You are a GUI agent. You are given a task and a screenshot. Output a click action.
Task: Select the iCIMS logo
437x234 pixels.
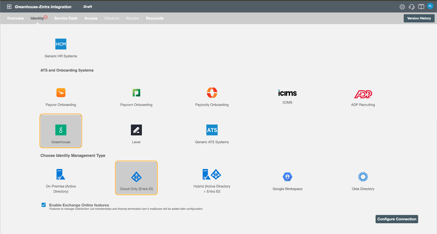click(287, 93)
